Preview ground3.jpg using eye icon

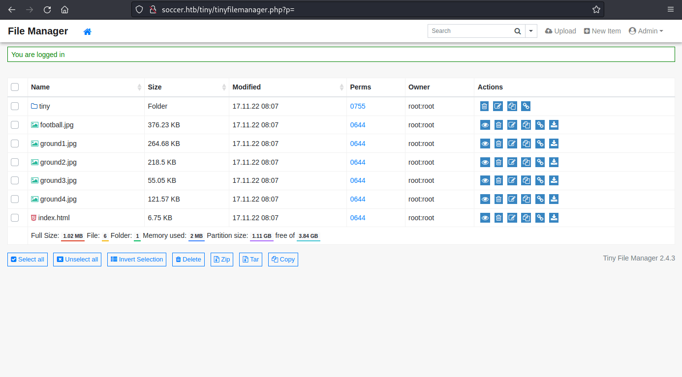(485, 180)
